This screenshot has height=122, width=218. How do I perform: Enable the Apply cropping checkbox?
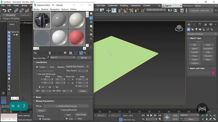coord(65,115)
